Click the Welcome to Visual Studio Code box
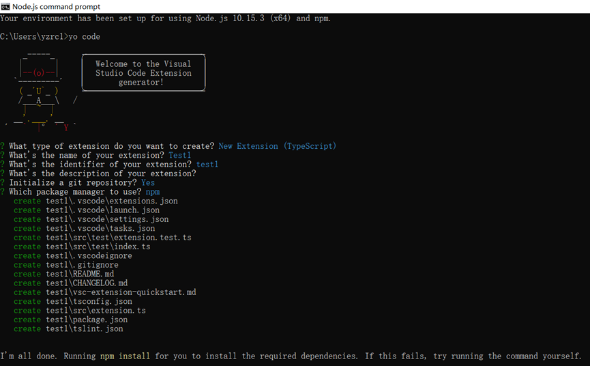The height and width of the screenshot is (366, 590). pyautogui.click(x=143, y=73)
